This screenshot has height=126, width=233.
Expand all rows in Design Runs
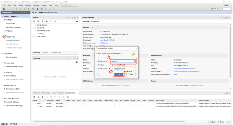(x=42, y=97)
